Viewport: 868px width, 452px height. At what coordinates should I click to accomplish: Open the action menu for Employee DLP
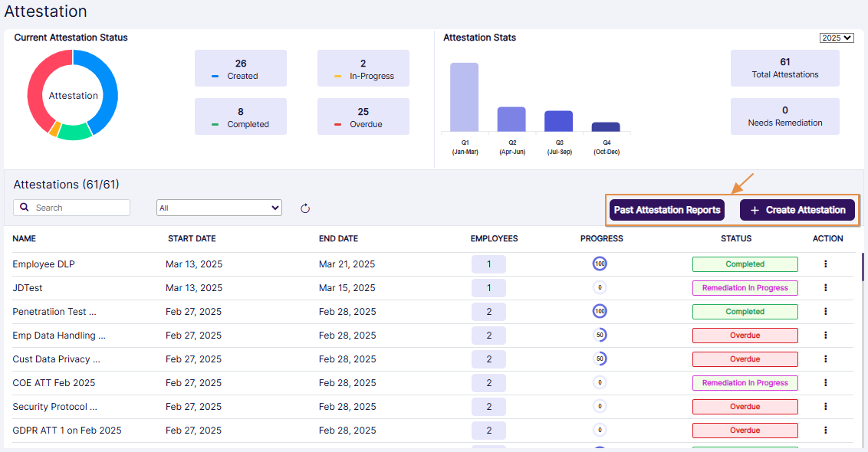coord(826,264)
